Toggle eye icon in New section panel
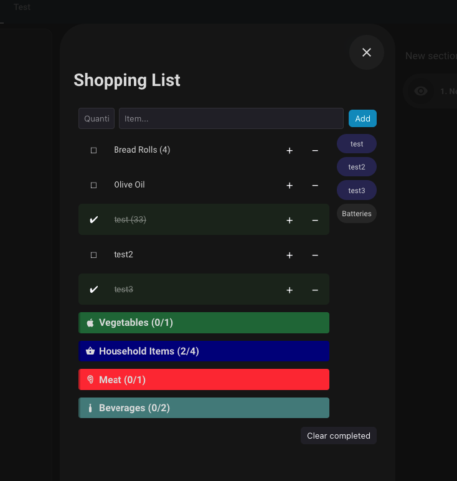The width and height of the screenshot is (457, 481). point(421,91)
